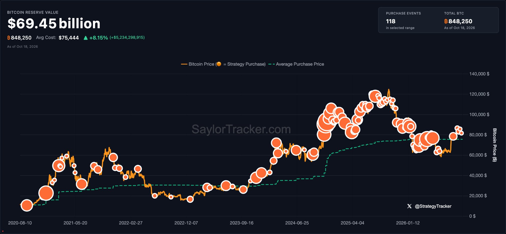
Task: Click the 100,000 $ y-axis label
Action: point(479,114)
